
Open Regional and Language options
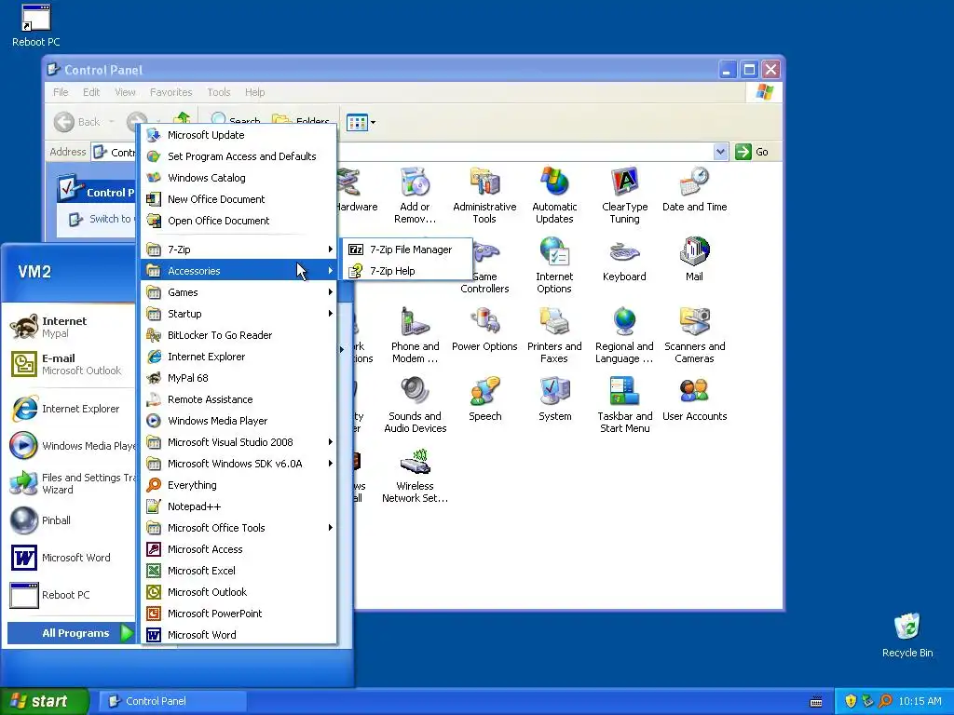tap(624, 335)
